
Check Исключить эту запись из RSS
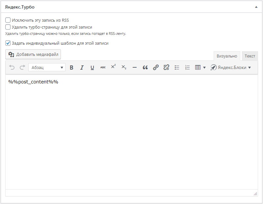[x=8, y=20]
